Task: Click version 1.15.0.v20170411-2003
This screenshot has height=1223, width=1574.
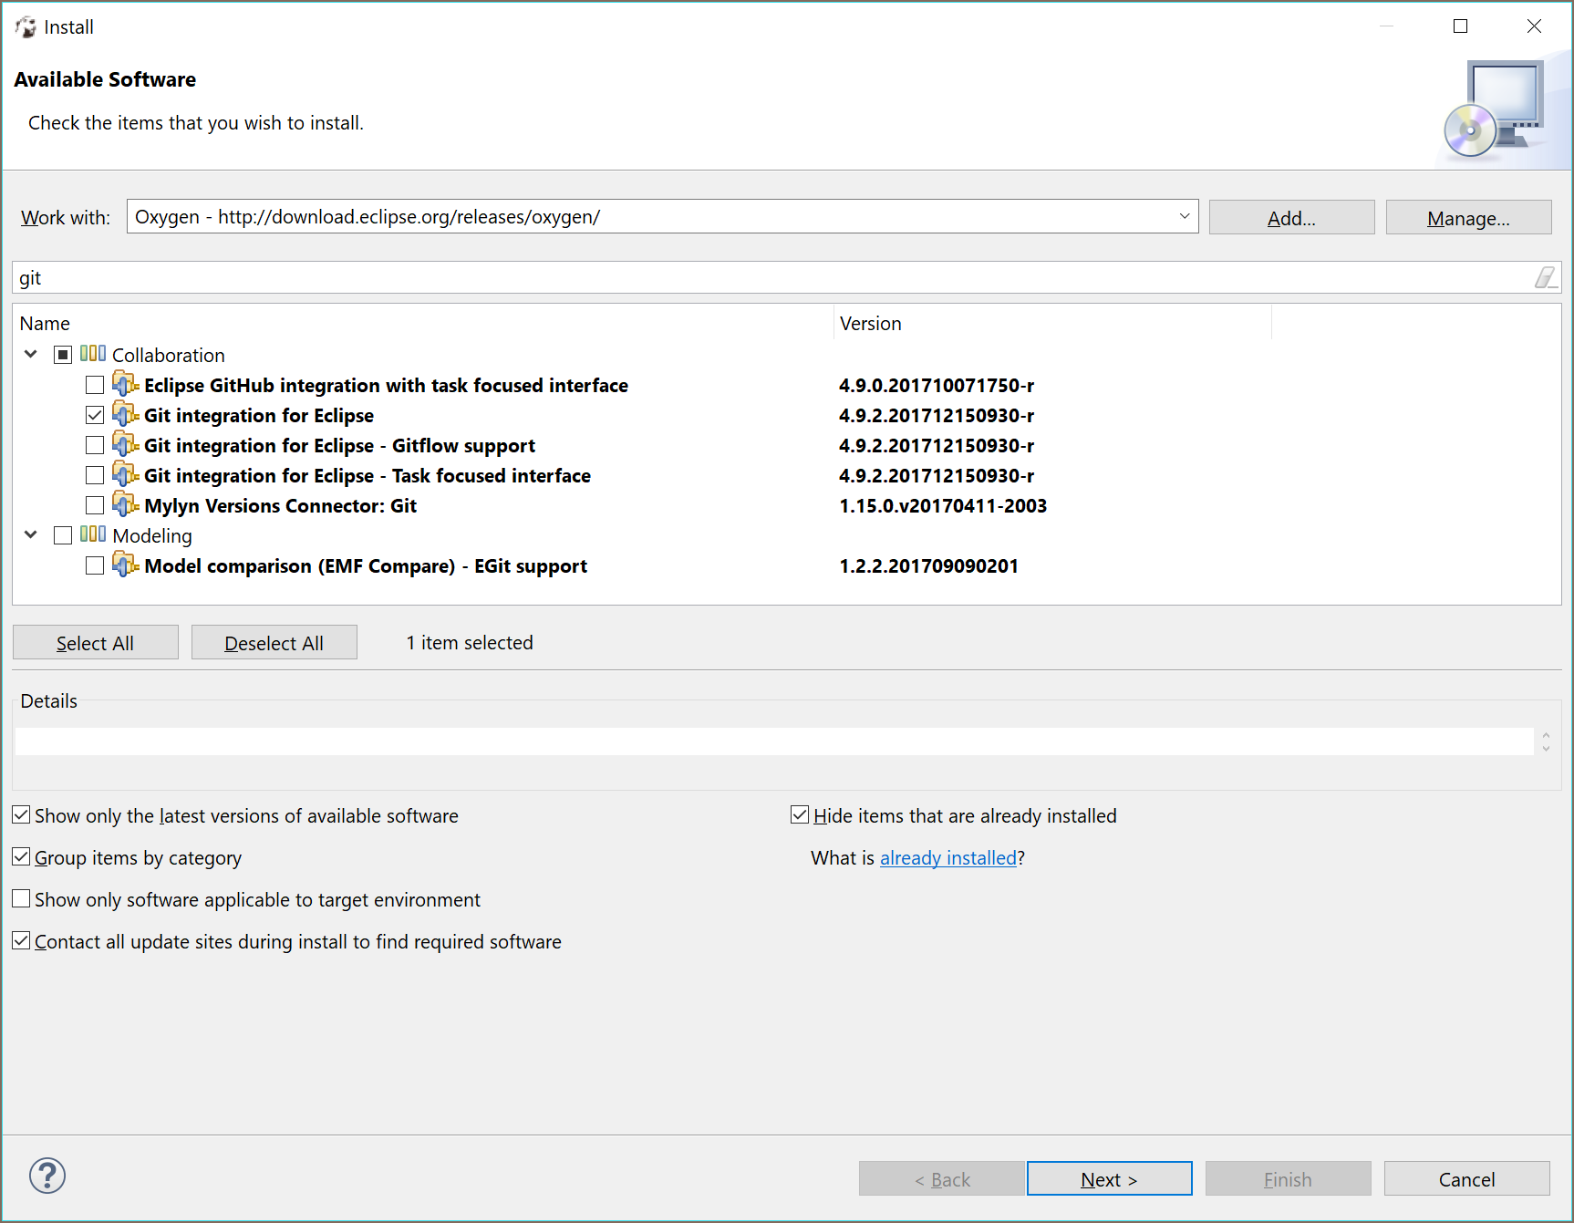Action: pos(943,505)
